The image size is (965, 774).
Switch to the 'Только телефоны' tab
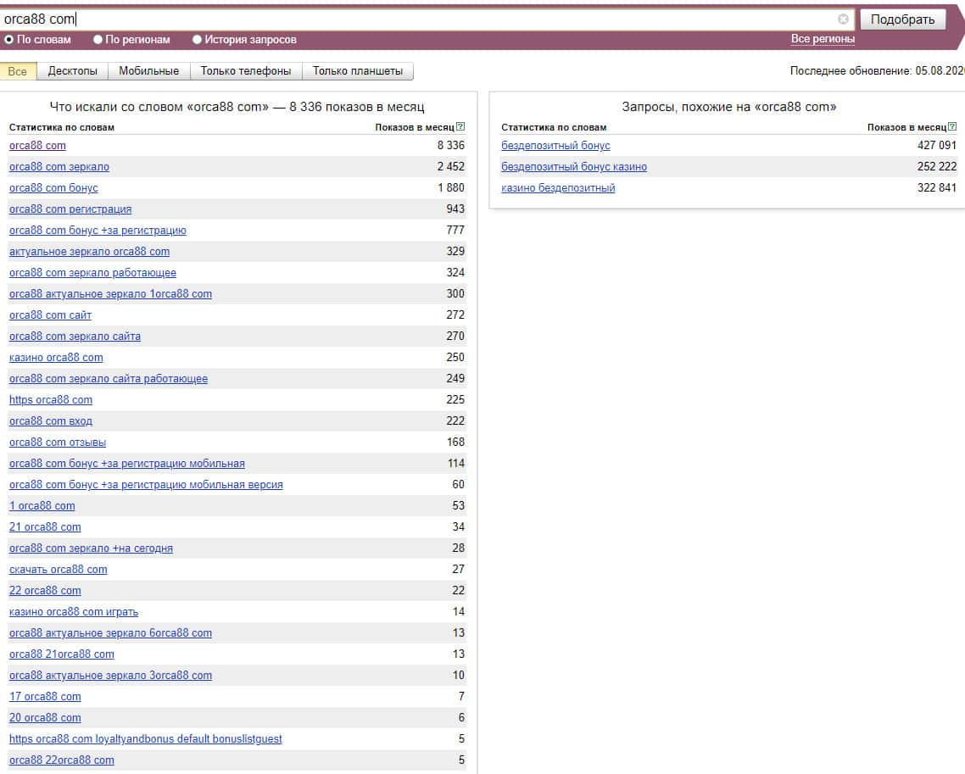pos(245,71)
